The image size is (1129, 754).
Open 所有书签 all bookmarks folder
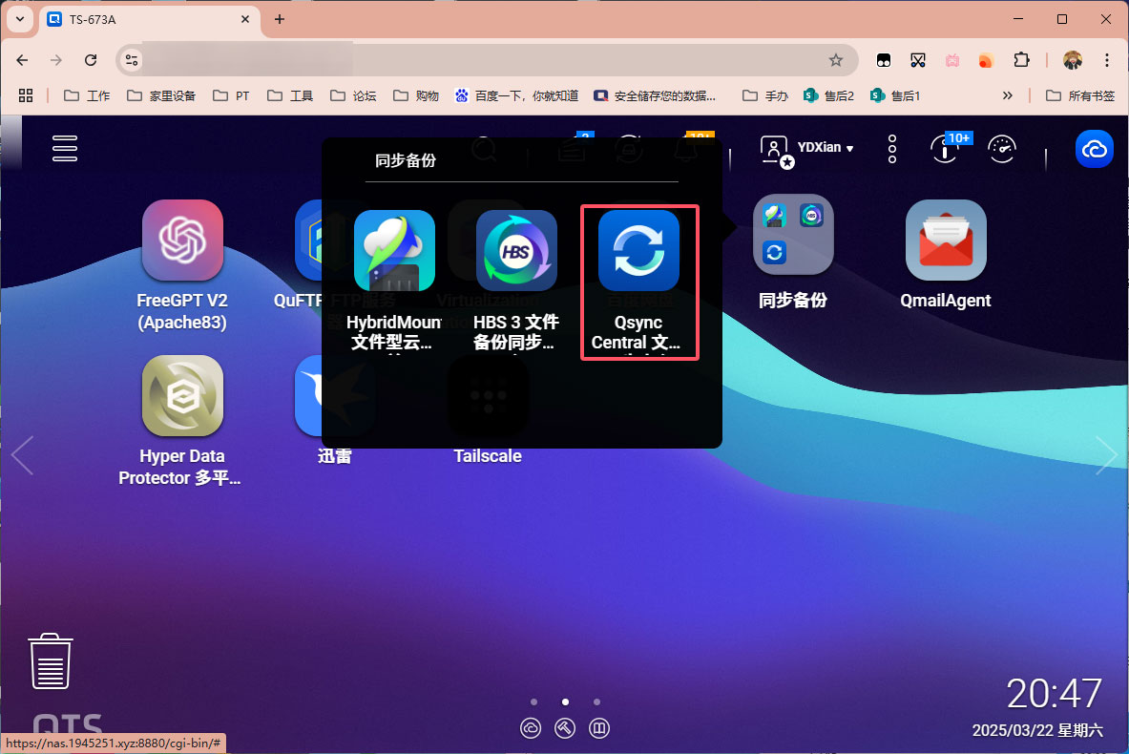pyautogui.click(x=1080, y=95)
